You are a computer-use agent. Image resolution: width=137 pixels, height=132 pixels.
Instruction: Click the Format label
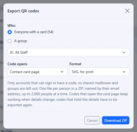75,64
